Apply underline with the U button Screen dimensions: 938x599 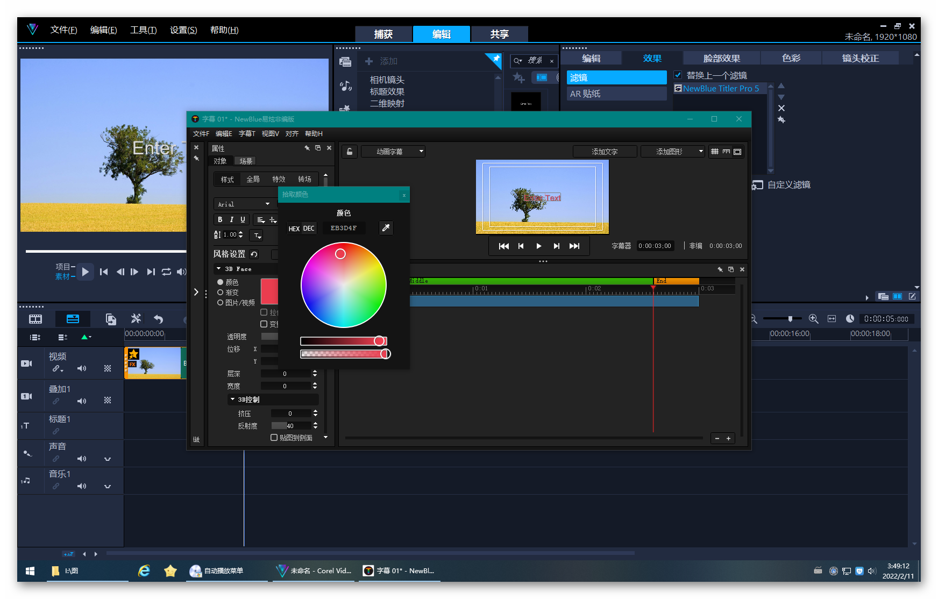(243, 219)
